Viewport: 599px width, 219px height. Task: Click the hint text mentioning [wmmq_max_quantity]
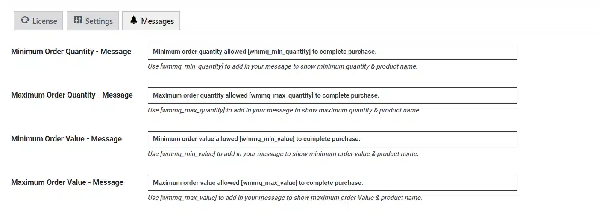click(284, 110)
